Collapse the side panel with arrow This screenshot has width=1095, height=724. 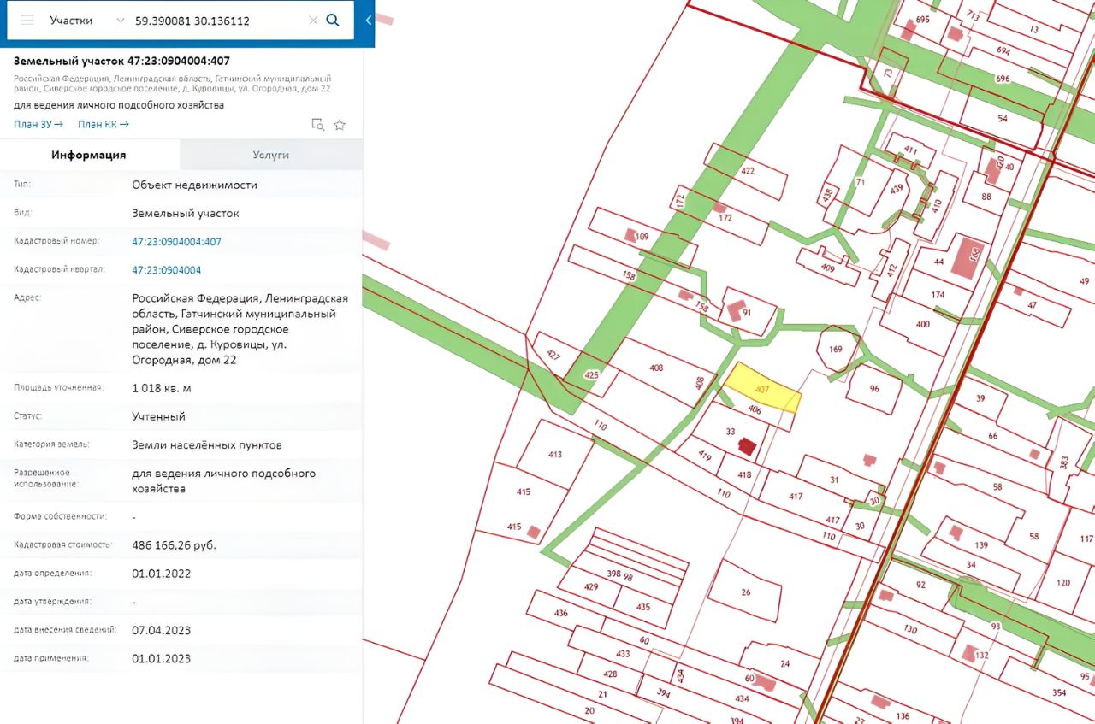(x=369, y=20)
